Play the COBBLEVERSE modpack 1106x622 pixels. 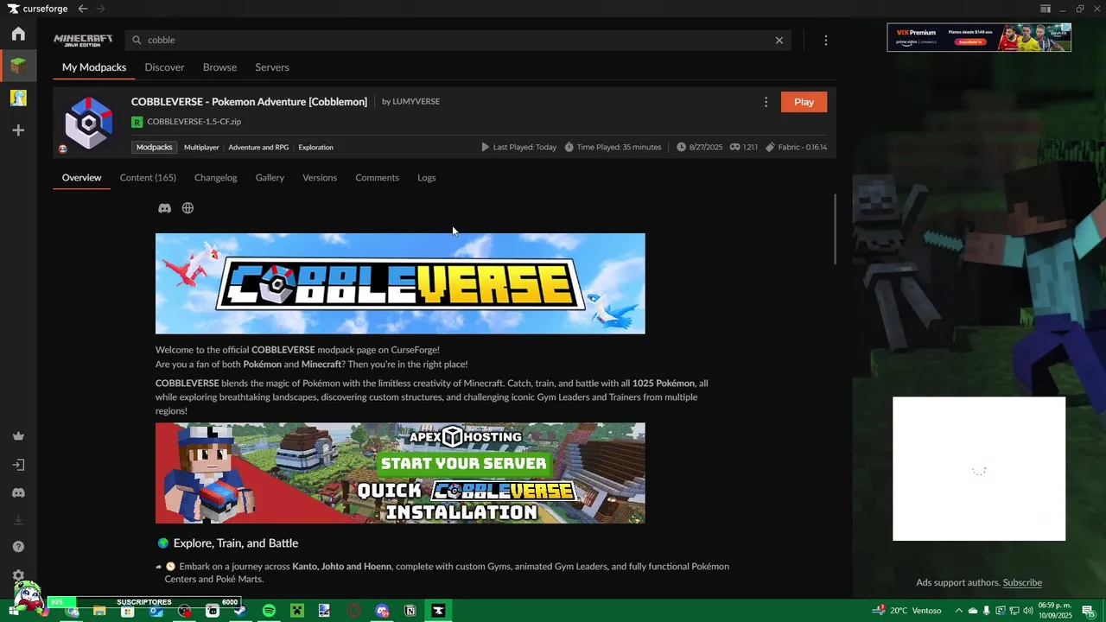click(804, 102)
